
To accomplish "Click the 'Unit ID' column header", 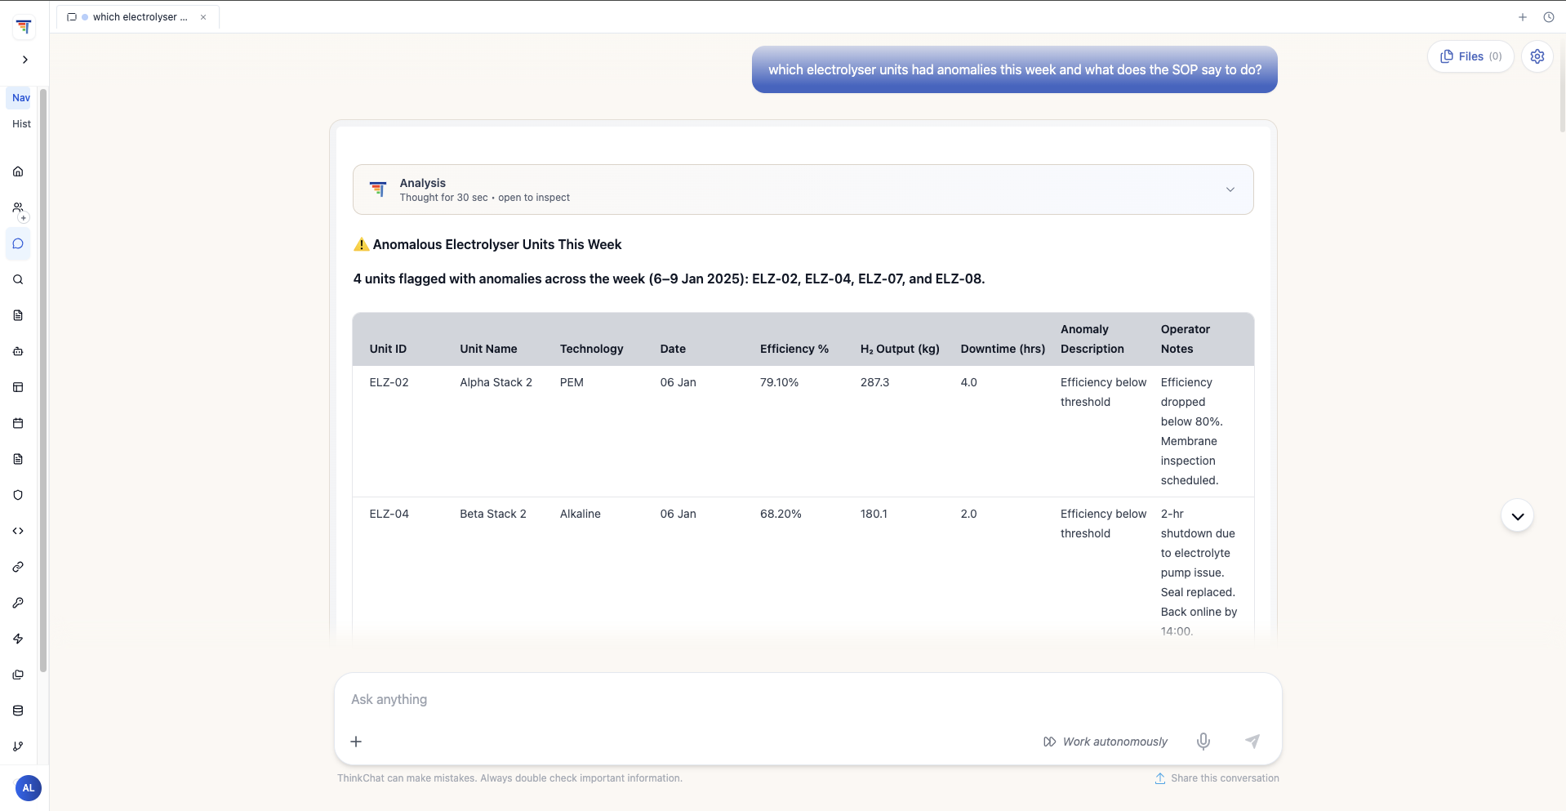I will click(x=388, y=349).
